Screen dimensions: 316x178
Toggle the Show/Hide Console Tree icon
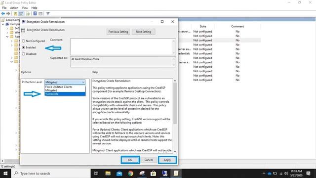tap(21, 14)
